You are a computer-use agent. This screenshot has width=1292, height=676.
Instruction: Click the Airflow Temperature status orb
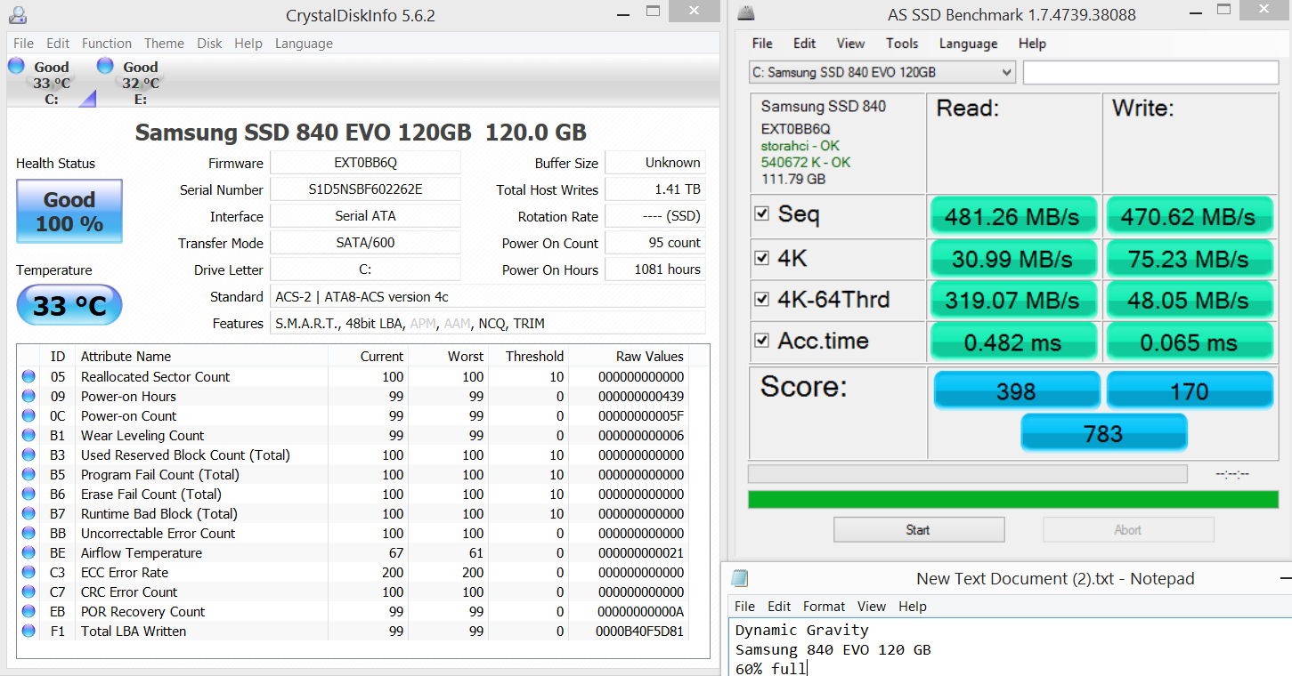click(x=28, y=553)
